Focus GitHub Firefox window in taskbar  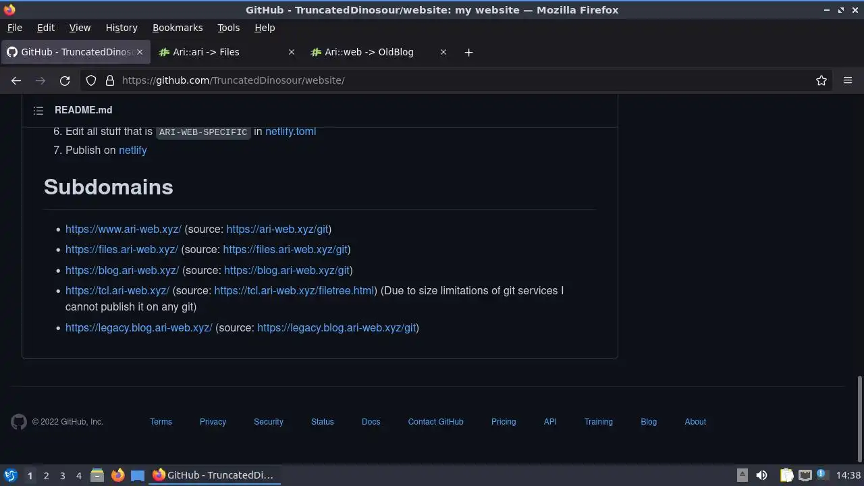[x=215, y=475]
